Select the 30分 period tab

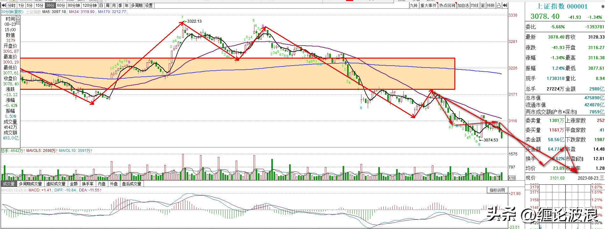[x=50, y=5]
